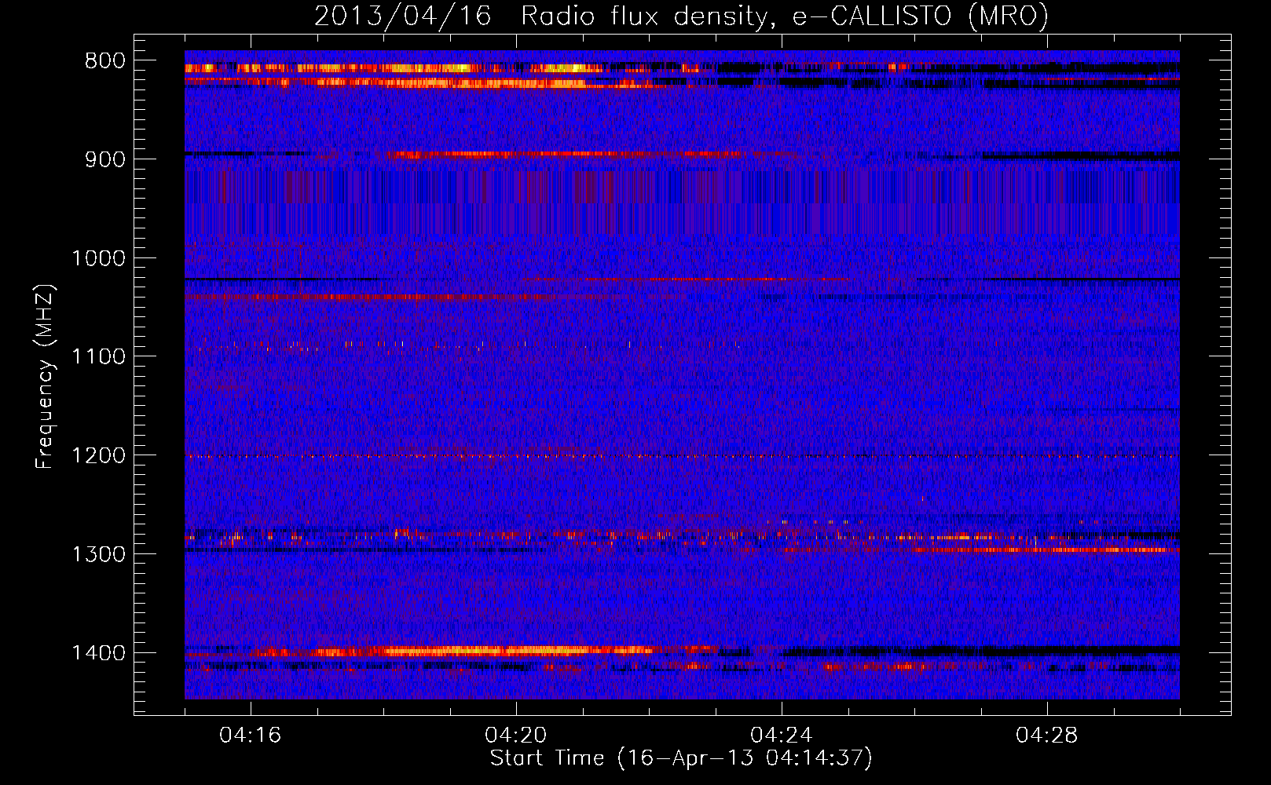Click the 04:28 time tick label
Image resolution: width=1271 pixels, height=785 pixels.
1047,736
